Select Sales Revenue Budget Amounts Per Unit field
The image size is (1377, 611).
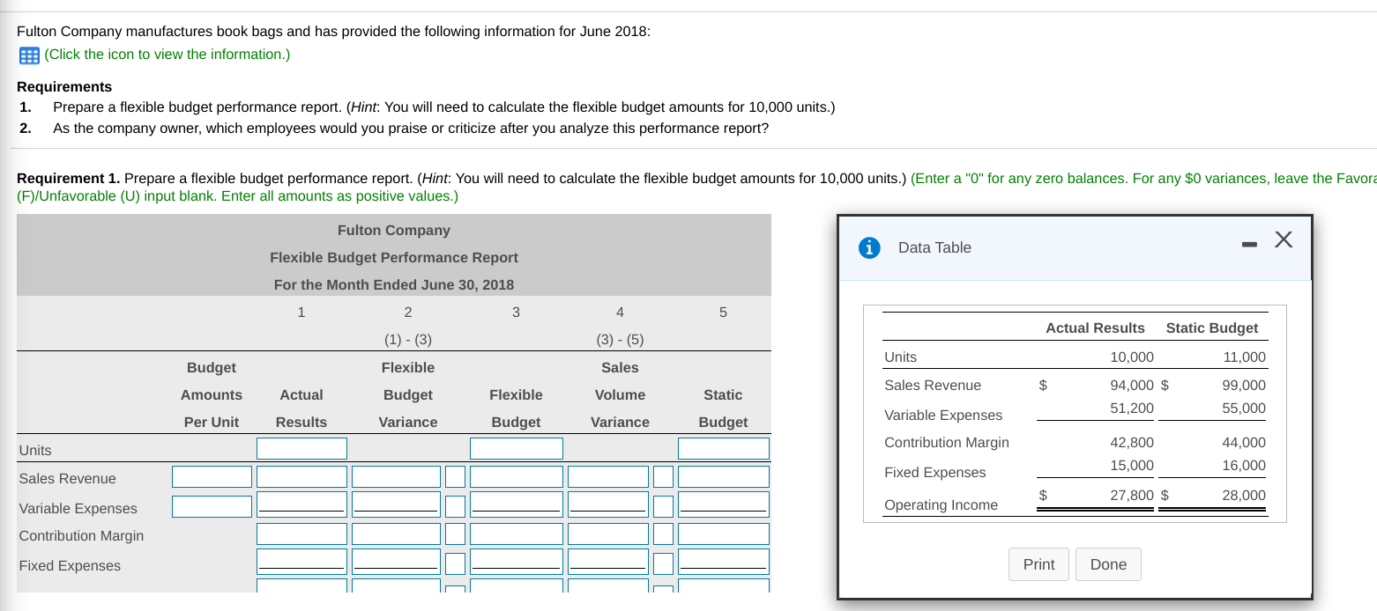coord(212,477)
